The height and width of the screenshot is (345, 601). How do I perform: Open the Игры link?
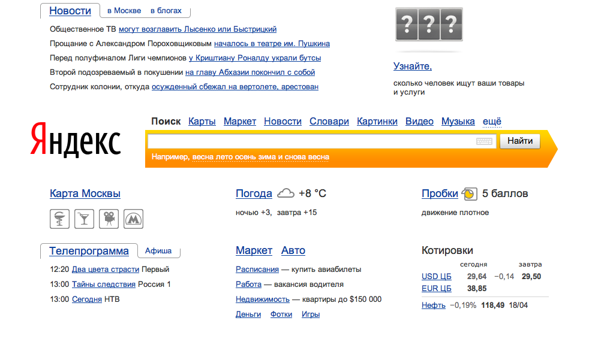[x=311, y=314]
